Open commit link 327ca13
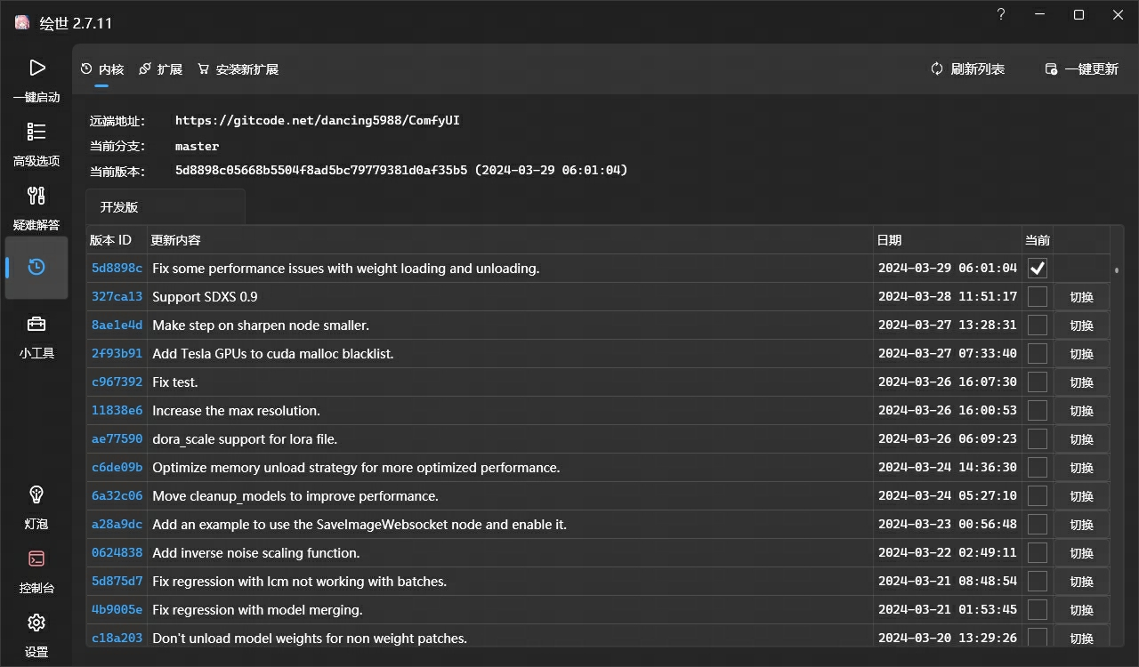Screen dimensions: 1139x667 pyautogui.click(x=117, y=296)
